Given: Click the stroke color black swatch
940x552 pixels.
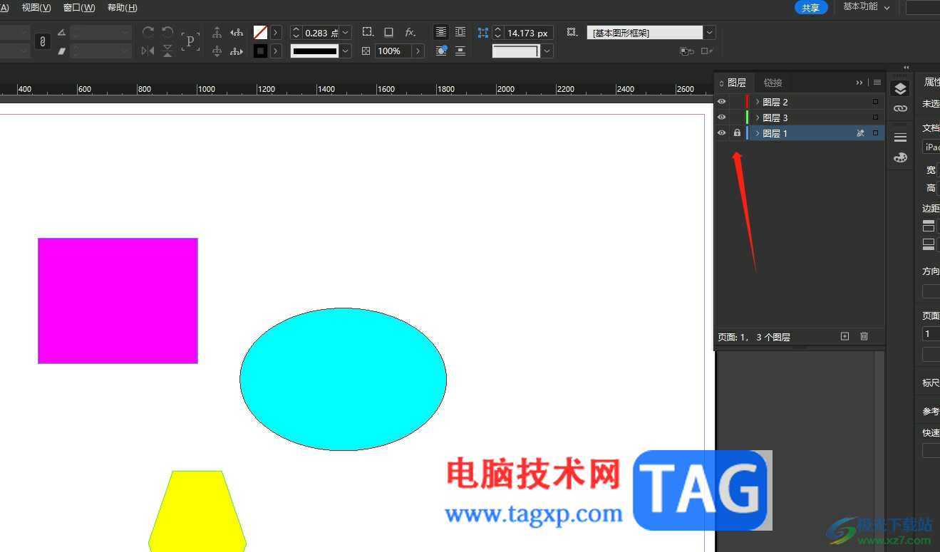Looking at the screenshot, I should 261,51.
